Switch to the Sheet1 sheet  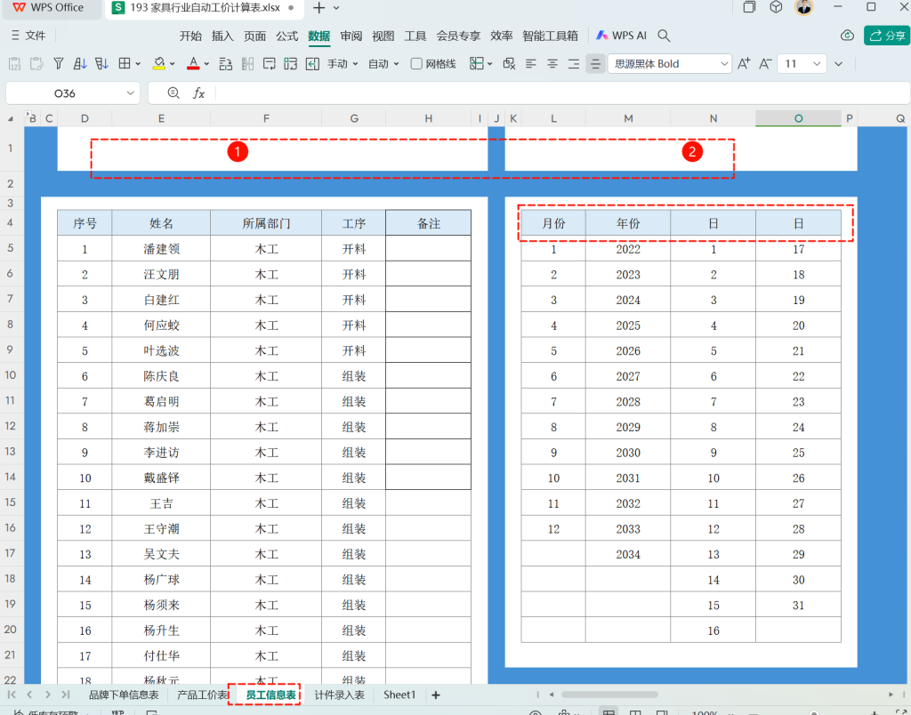pos(399,695)
